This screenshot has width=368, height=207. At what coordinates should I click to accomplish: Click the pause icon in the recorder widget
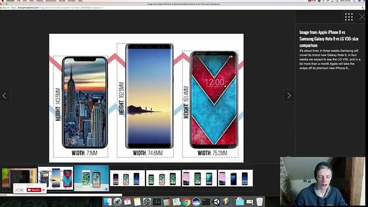(44, 190)
